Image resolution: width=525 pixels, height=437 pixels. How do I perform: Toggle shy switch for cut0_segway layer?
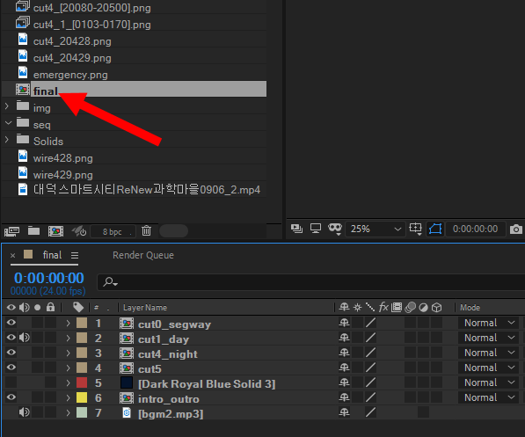tap(344, 323)
